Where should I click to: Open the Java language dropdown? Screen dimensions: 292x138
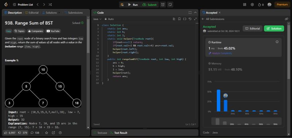97,19
